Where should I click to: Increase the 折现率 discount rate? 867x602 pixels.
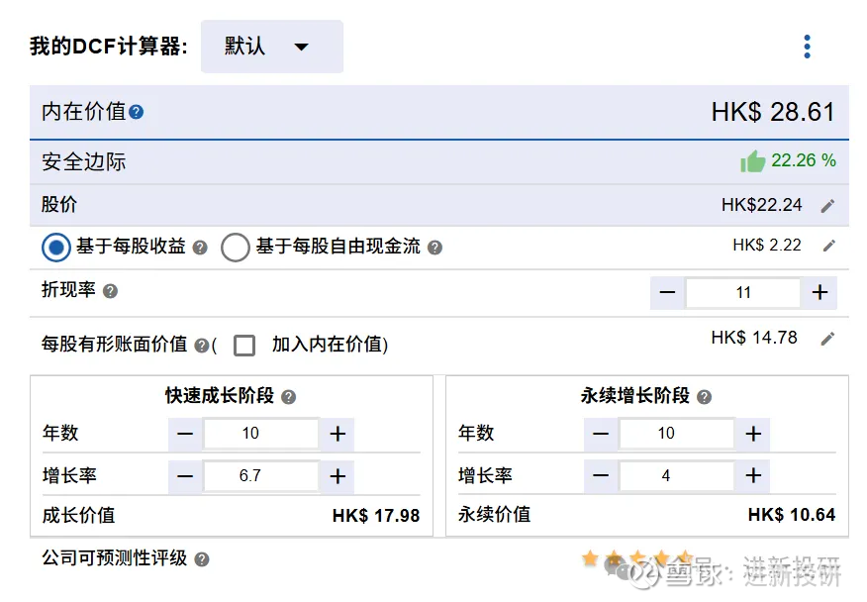click(819, 292)
